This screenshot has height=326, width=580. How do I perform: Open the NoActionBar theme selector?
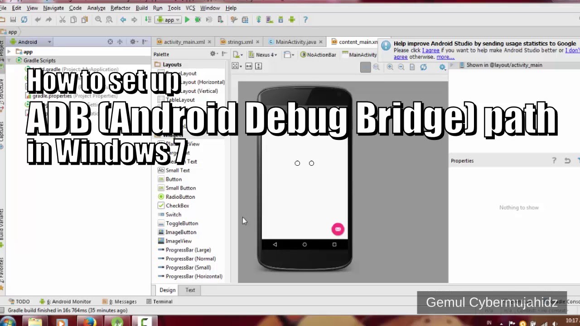click(x=318, y=55)
